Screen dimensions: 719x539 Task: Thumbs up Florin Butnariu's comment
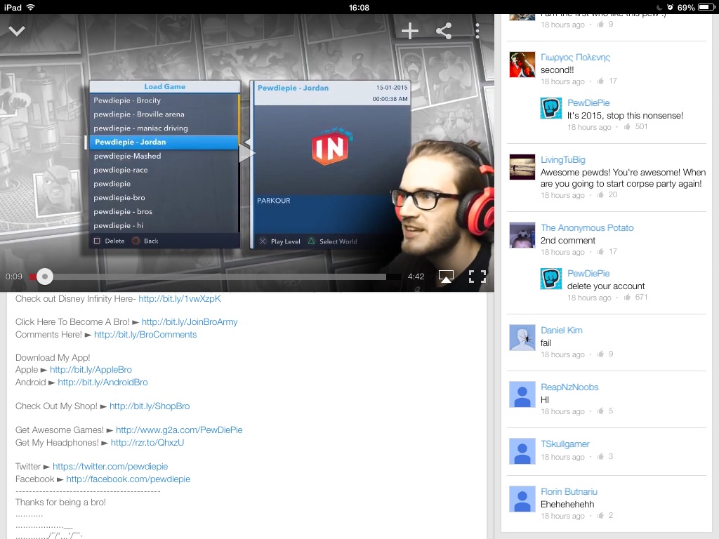600,516
